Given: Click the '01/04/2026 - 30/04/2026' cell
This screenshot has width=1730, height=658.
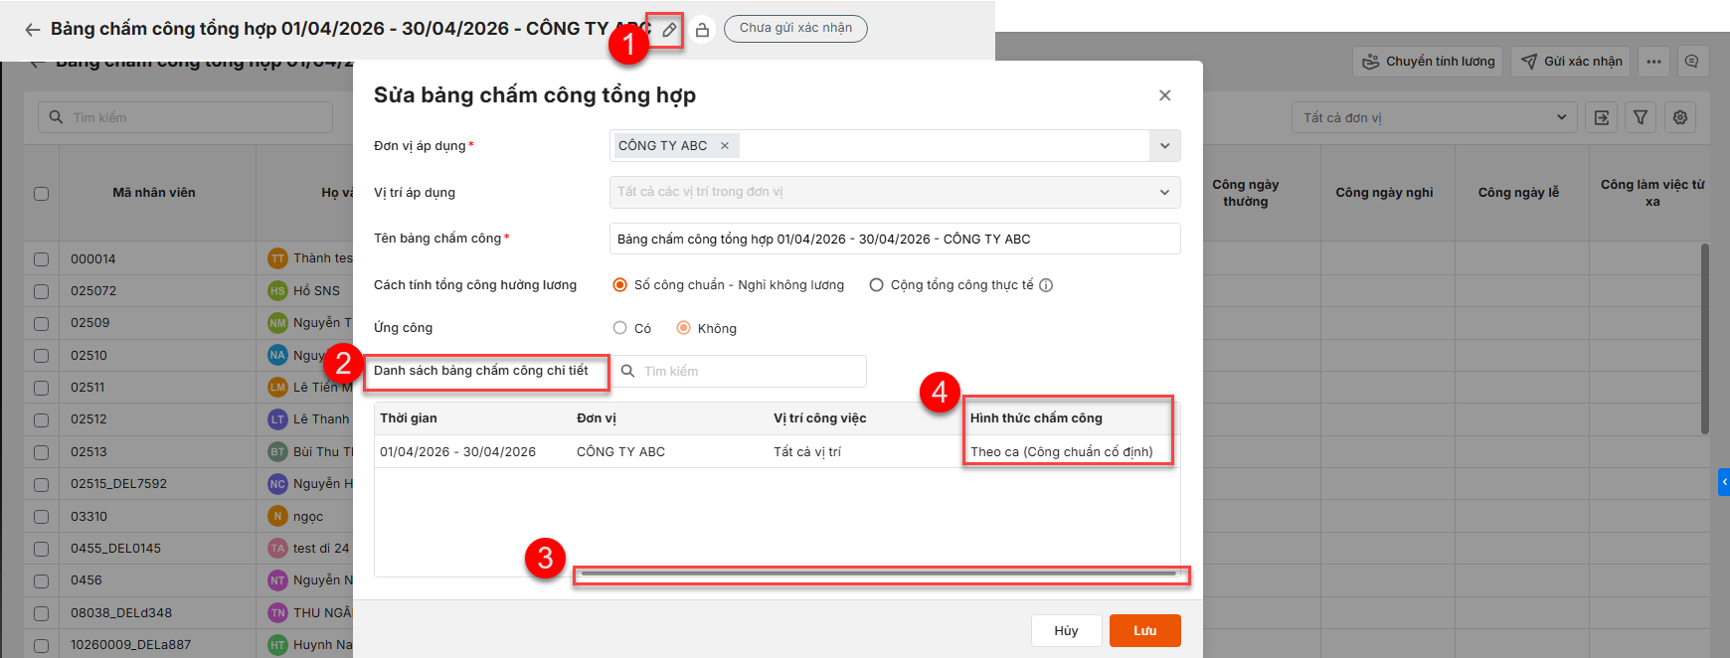Looking at the screenshot, I should pos(457,451).
